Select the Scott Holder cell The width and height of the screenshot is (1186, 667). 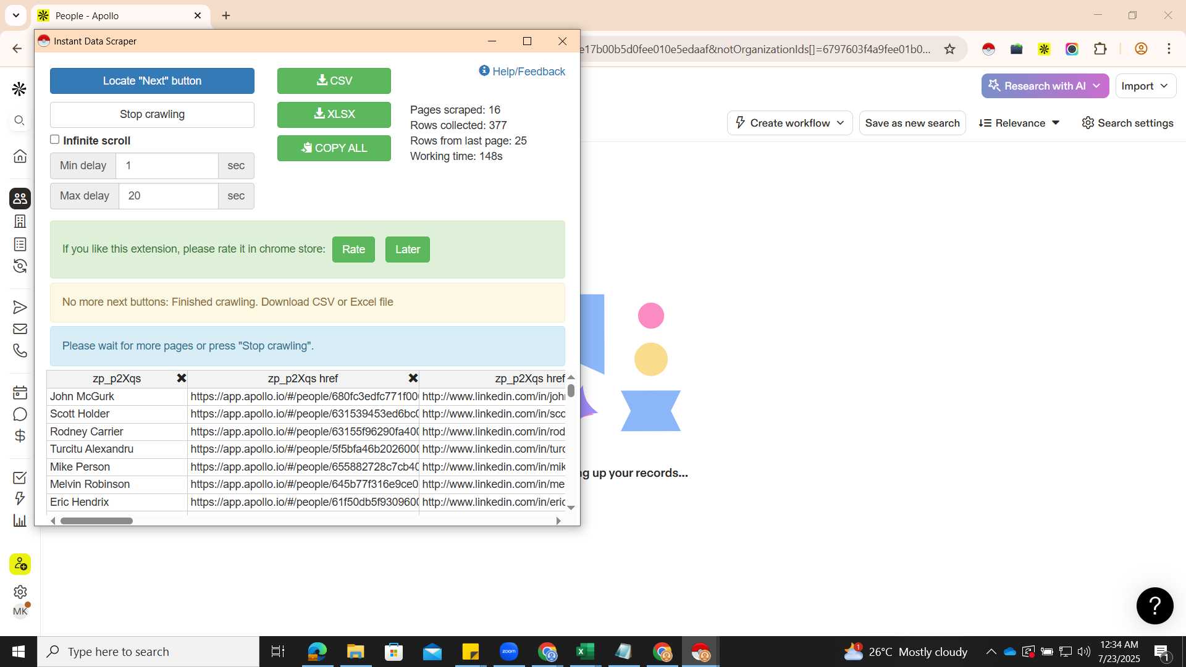point(117,414)
